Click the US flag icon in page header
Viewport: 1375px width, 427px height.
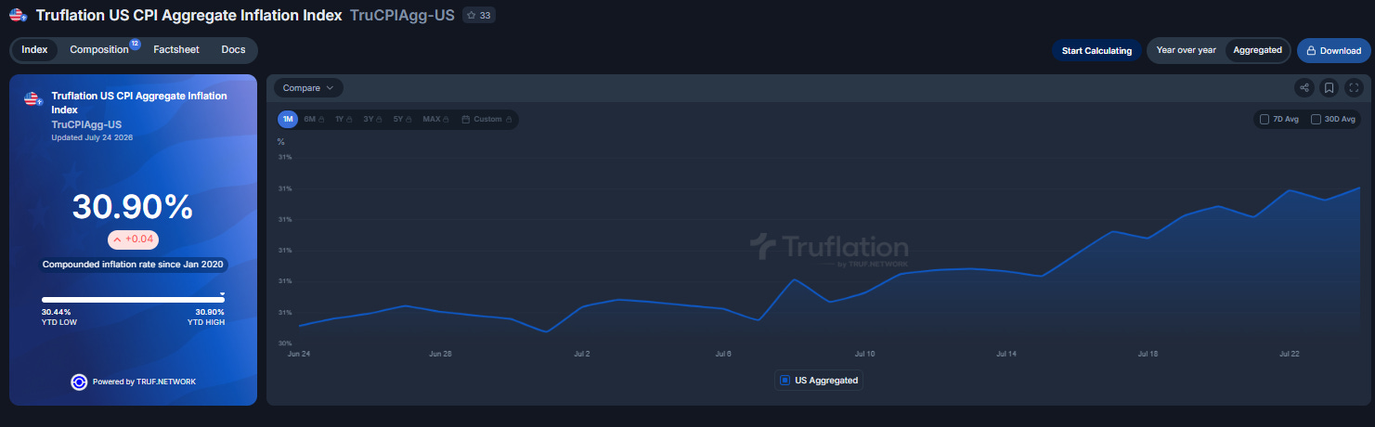(x=18, y=15)
